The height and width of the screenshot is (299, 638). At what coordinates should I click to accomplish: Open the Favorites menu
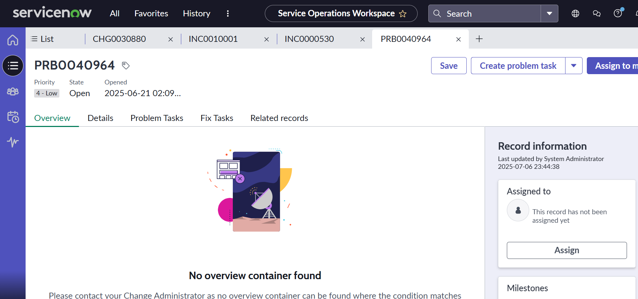click(x=151, y=13)
